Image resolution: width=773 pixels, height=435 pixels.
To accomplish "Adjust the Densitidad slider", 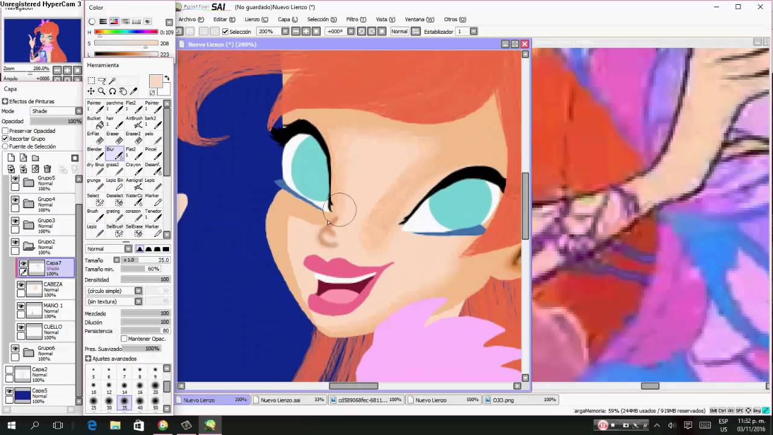I will 146,280.
